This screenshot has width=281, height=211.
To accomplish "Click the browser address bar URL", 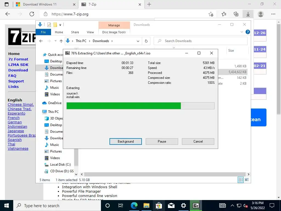I will click(x=70, y=14).
